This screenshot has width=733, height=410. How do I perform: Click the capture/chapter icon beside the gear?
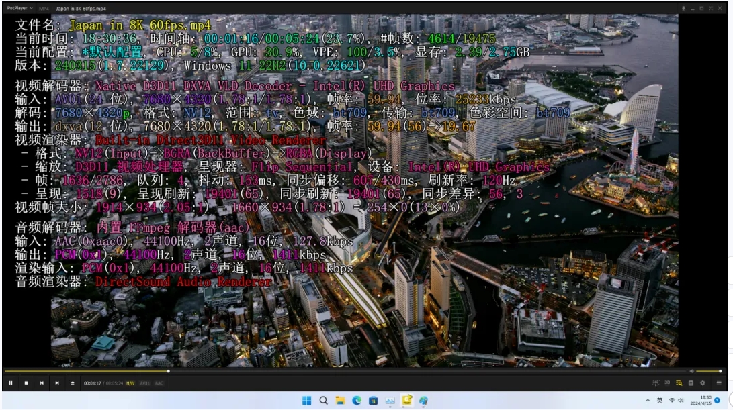pos(691,383)
